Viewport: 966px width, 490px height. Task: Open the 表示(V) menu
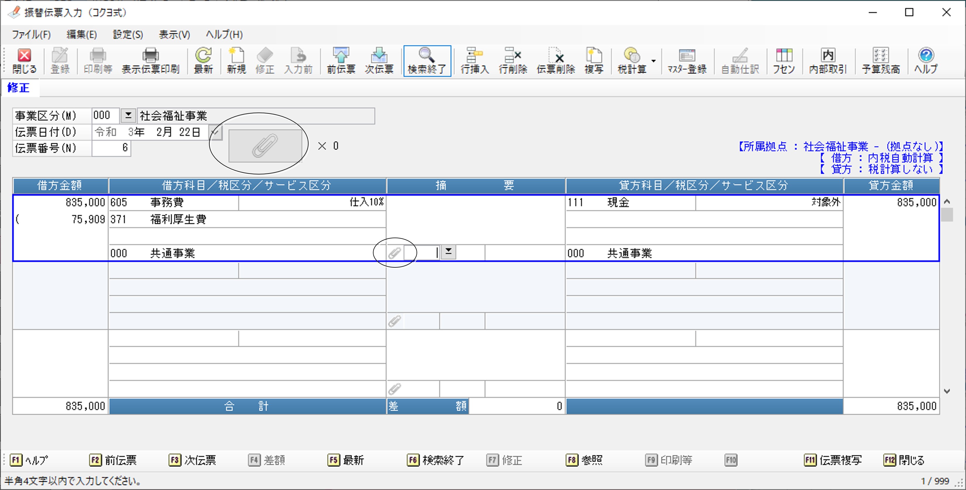tap(174, 35)
